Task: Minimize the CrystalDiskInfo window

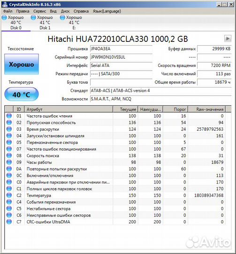Action: pyautogui.click(x=219, y=5)
